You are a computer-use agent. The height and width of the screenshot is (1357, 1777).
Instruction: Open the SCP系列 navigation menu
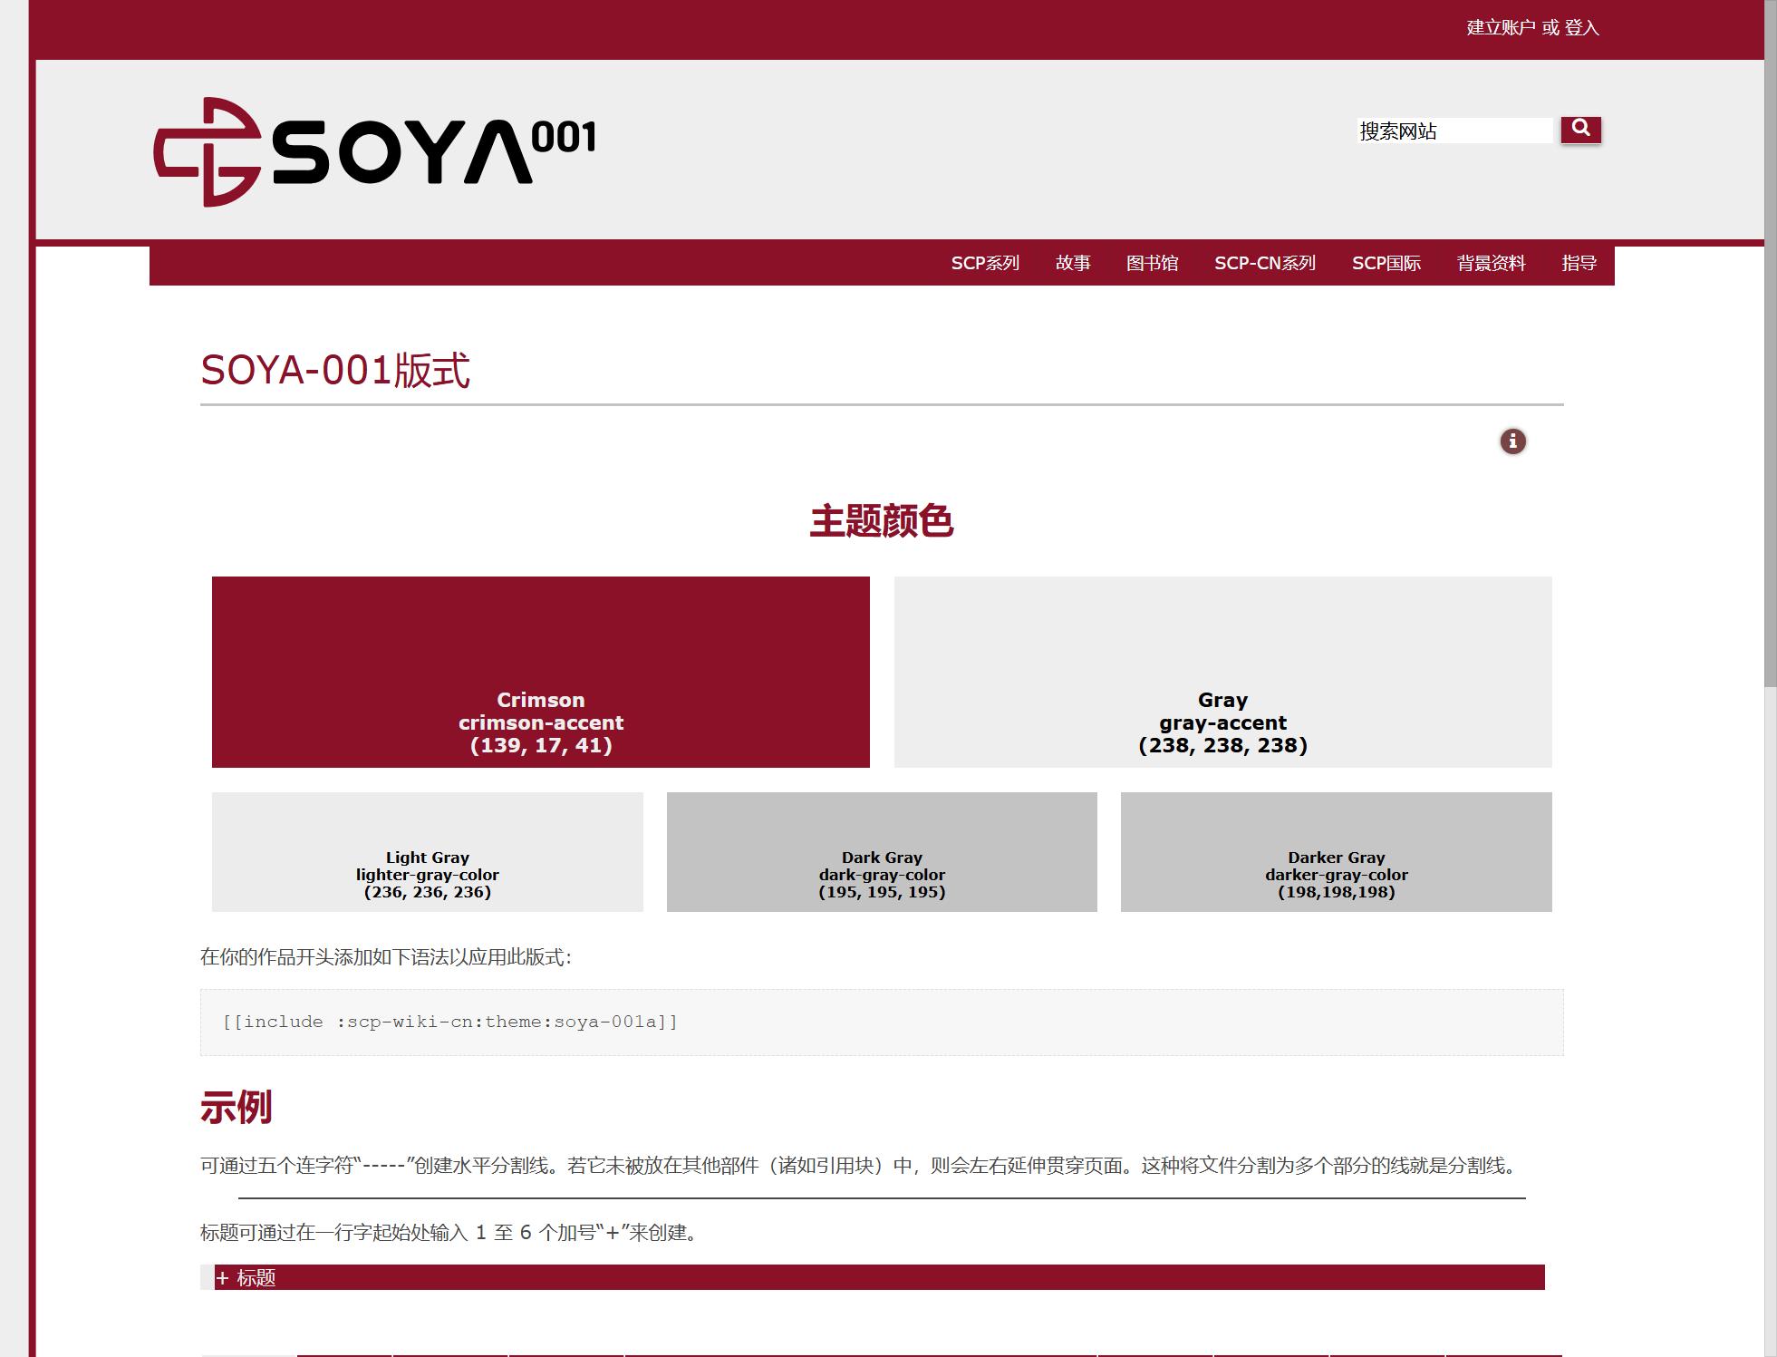tap(985, 263)
